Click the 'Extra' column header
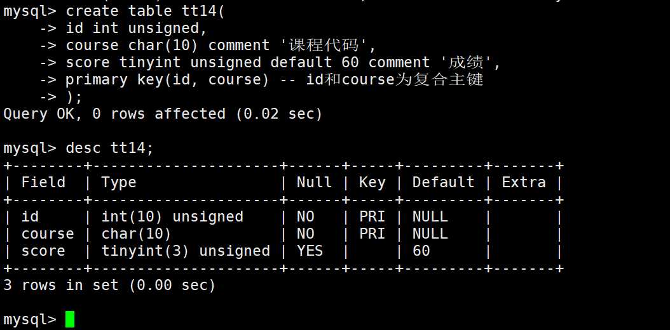Viewport: 670px width, 330px height. pyautogui.click(x=523, y=183)
